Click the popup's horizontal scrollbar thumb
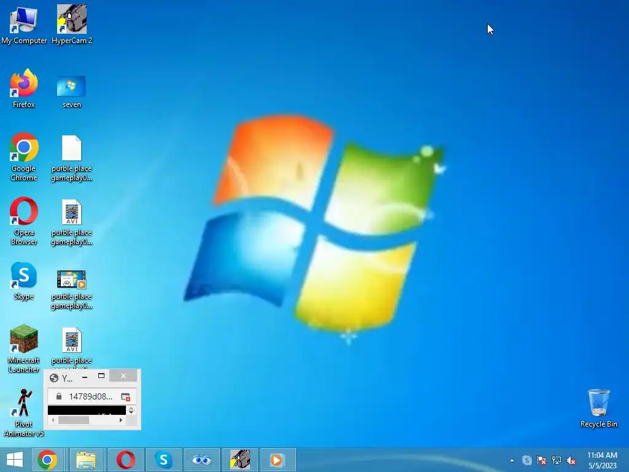The image size is (629, 472). point(74,420)
